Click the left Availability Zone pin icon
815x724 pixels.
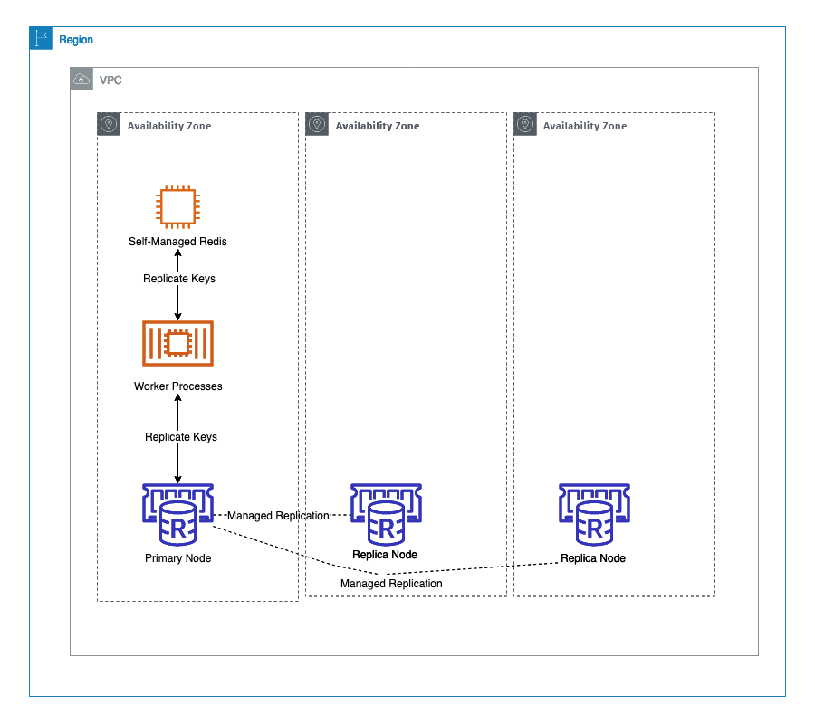[x=109, y=124]
